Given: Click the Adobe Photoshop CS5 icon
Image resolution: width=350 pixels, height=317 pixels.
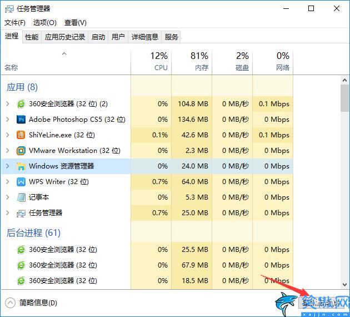Looking at the screenshot, I should (x=21, y=120).
